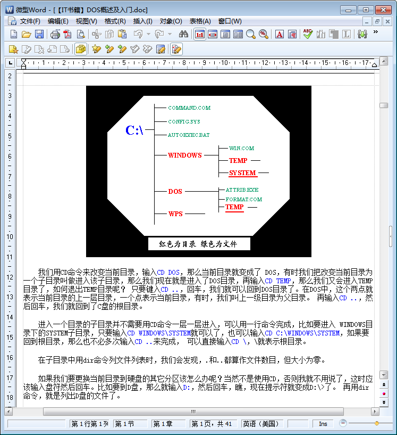Open a file with the folder icon

coord(26,34)
